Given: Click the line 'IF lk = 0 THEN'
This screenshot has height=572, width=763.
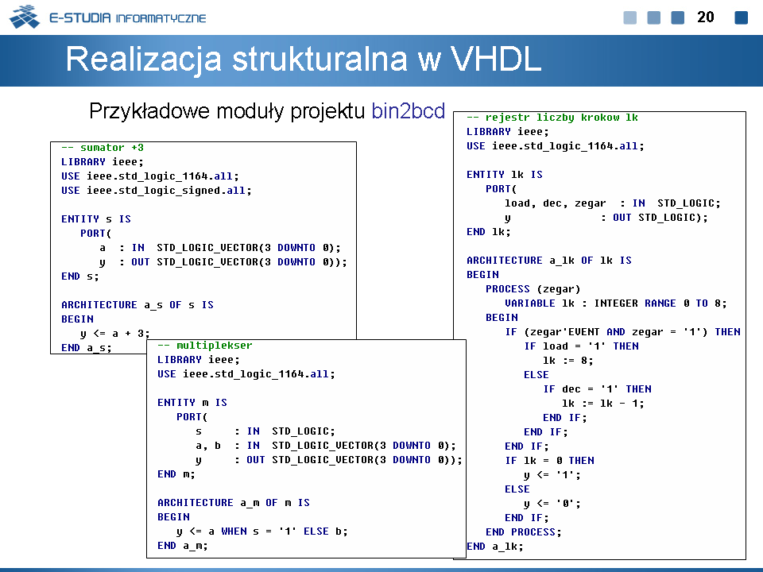Looking at the screenshot, I should click(x=549, y=461).
